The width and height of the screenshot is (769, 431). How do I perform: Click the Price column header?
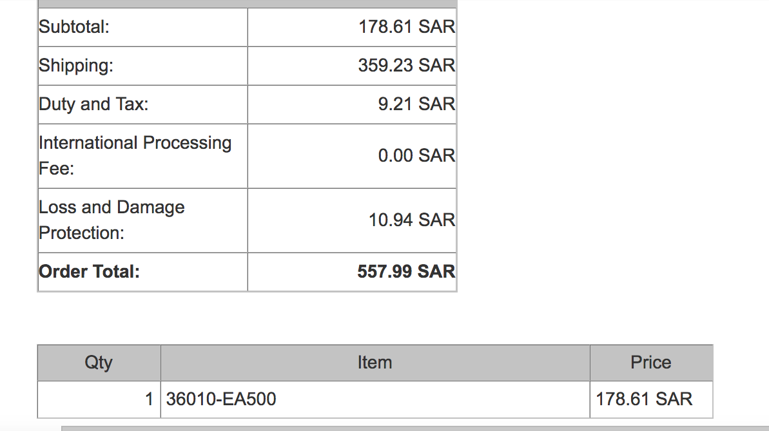[650, 363]
